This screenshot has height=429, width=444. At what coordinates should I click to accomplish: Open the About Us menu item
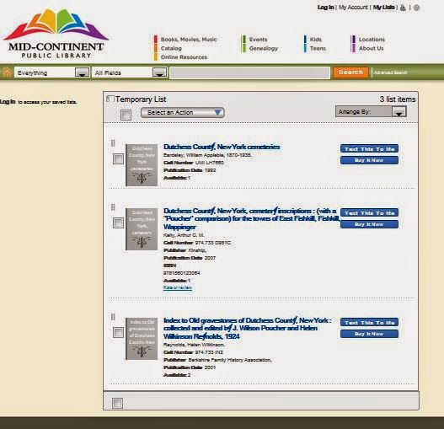(x=371, y=48)
